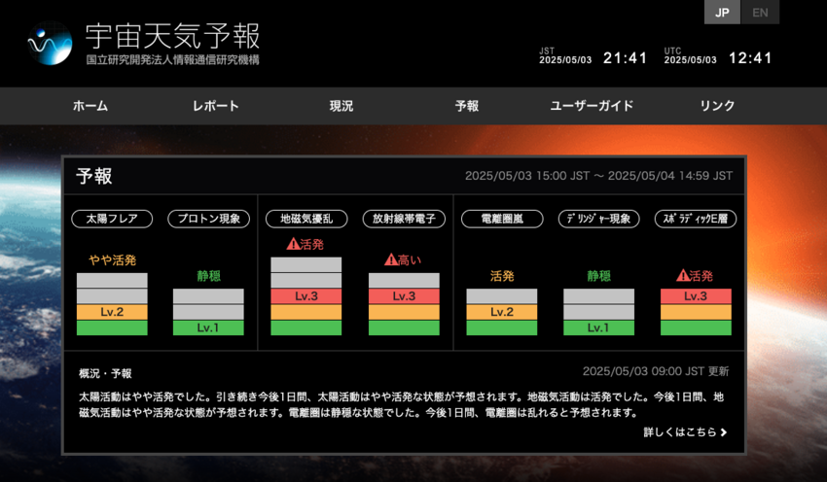Click the warning triangle under スポラディックE層

(683, 275)
